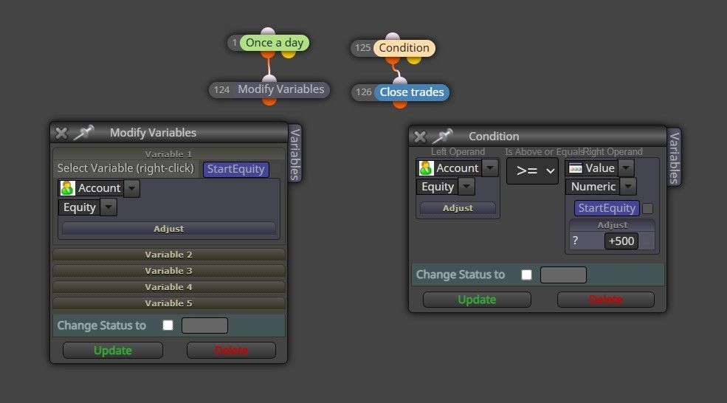Click Adjust button under Condition left operand
Viewport: 727px width, 403px height.
(x=458, y=208)
